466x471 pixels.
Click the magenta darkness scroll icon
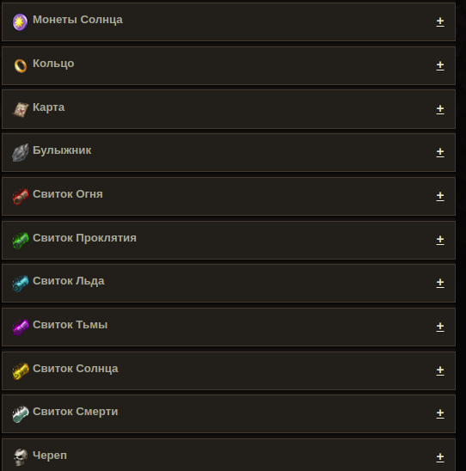click(21, 327)
